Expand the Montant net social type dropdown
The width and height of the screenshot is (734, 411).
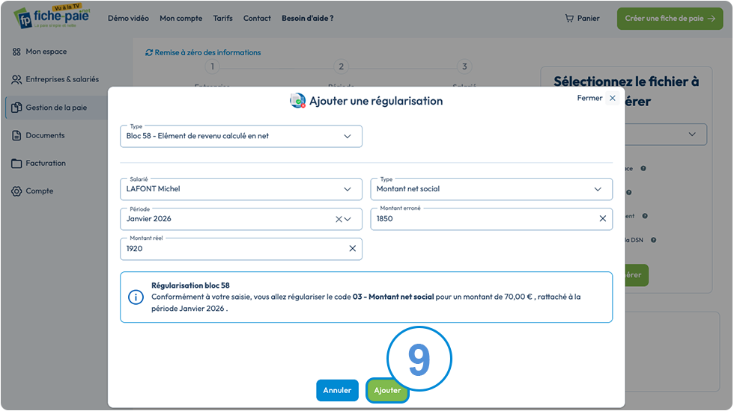491,189
